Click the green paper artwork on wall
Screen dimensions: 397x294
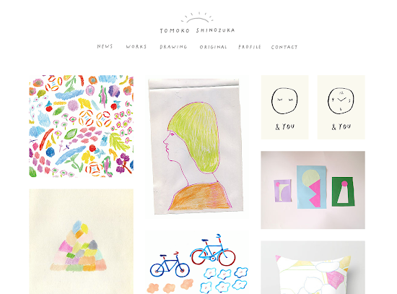pyautogui.click(x=343, y=191)
